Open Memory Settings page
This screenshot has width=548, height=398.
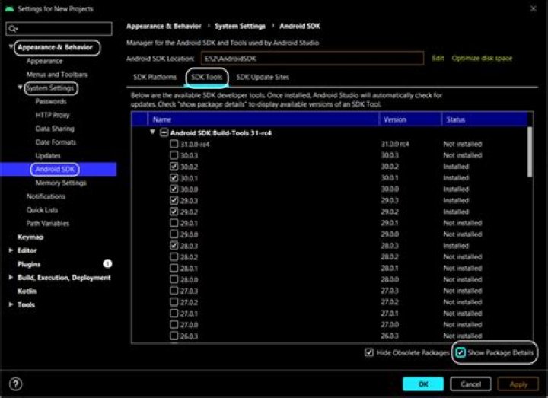pyautogui.click(x=61, y=183)
